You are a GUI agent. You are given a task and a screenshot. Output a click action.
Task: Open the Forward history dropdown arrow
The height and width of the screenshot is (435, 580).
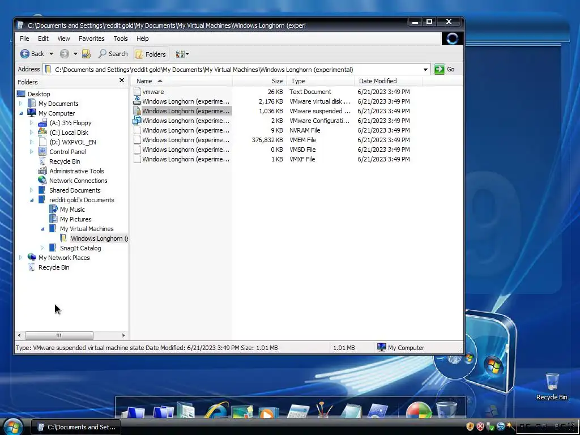[x=75, y=54]
